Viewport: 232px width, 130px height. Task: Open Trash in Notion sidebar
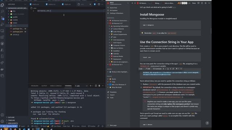pos(112,97)
